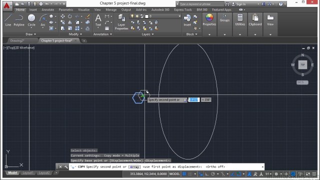
Task: Toggle Snap mode in status bar
Action: [x=190, y=174]
